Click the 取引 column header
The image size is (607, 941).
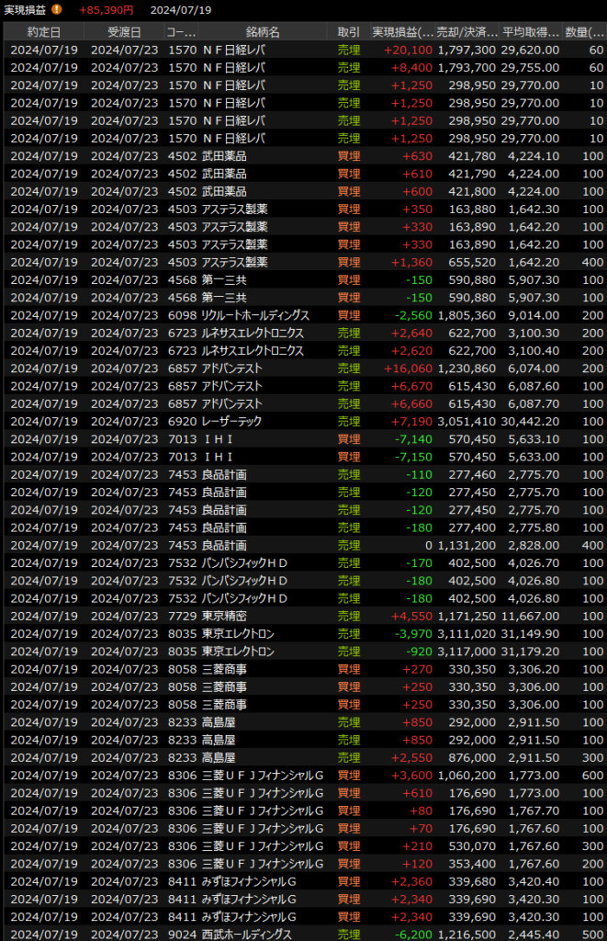pyautogui.click(x=349, y=32)
